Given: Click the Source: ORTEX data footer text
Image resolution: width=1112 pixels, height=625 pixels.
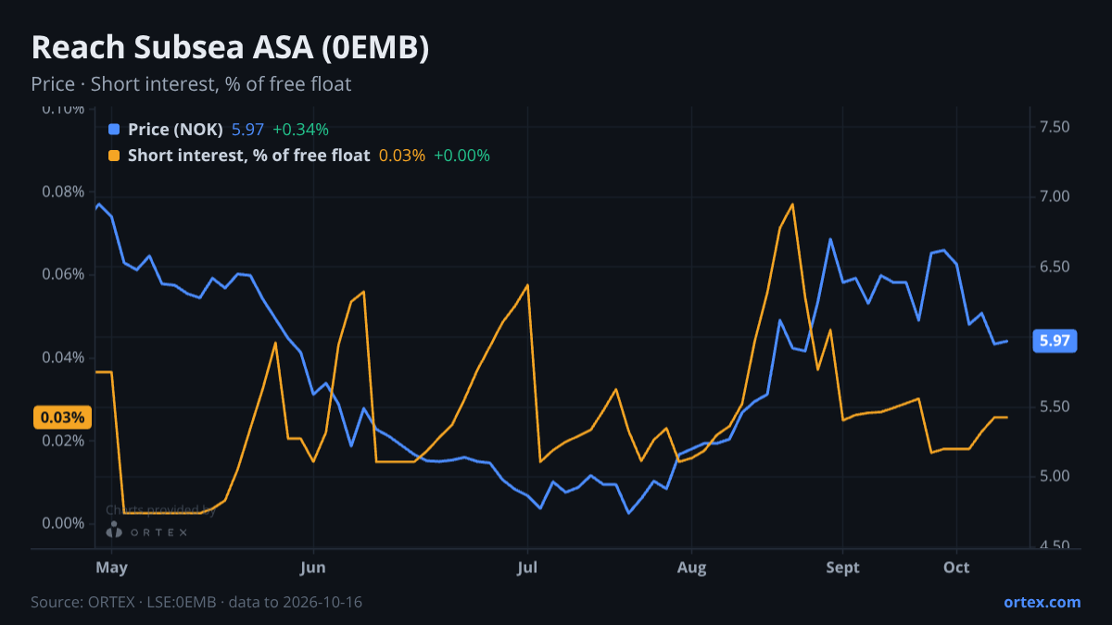Looking at the screenshot, I should pyautogui.click(x=196, y=602).
